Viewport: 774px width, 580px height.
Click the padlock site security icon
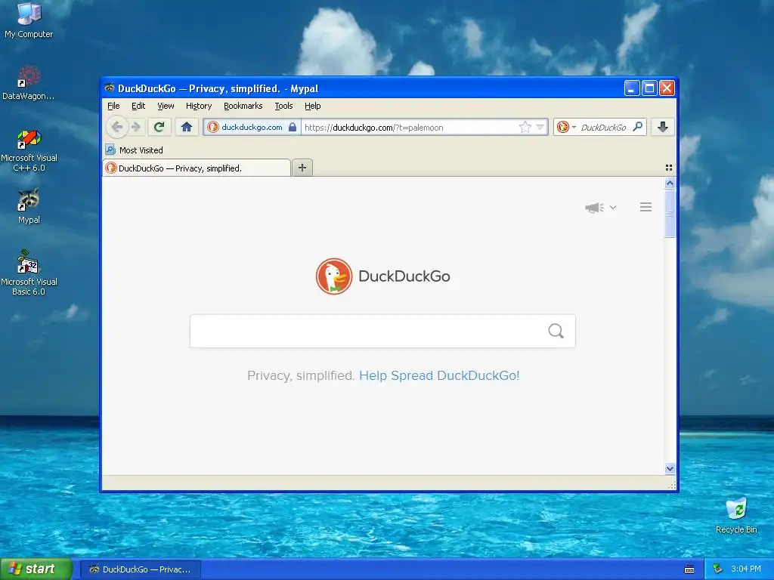click(x=293, y=127)
